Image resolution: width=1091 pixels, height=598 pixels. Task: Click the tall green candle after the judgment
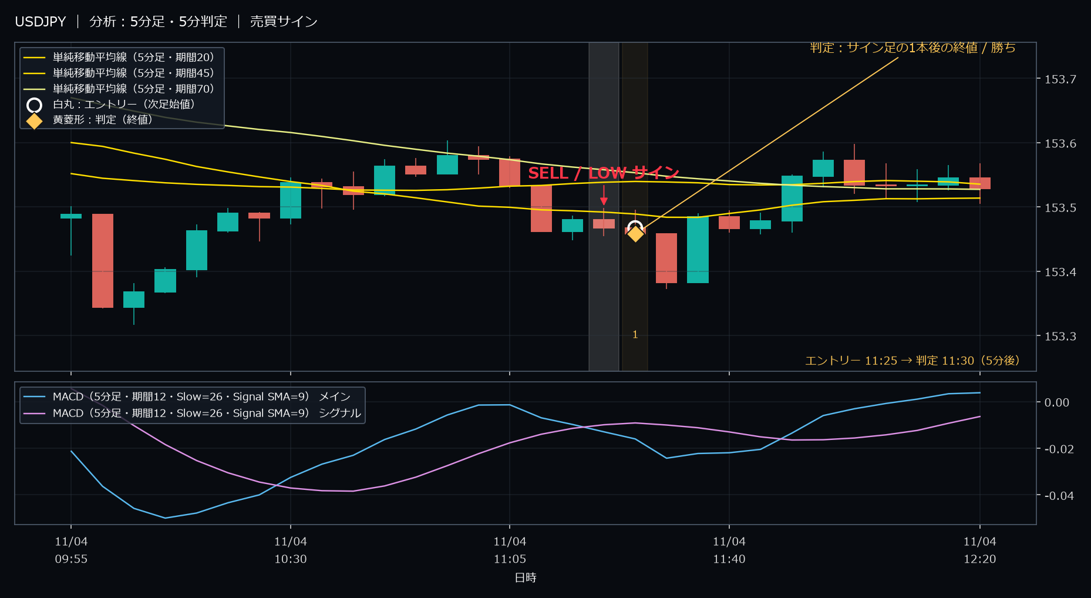(698, 250)
